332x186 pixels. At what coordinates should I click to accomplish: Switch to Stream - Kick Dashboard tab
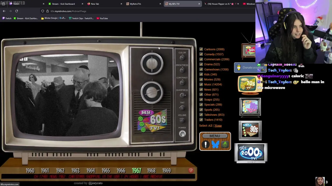tap(66, 4)
